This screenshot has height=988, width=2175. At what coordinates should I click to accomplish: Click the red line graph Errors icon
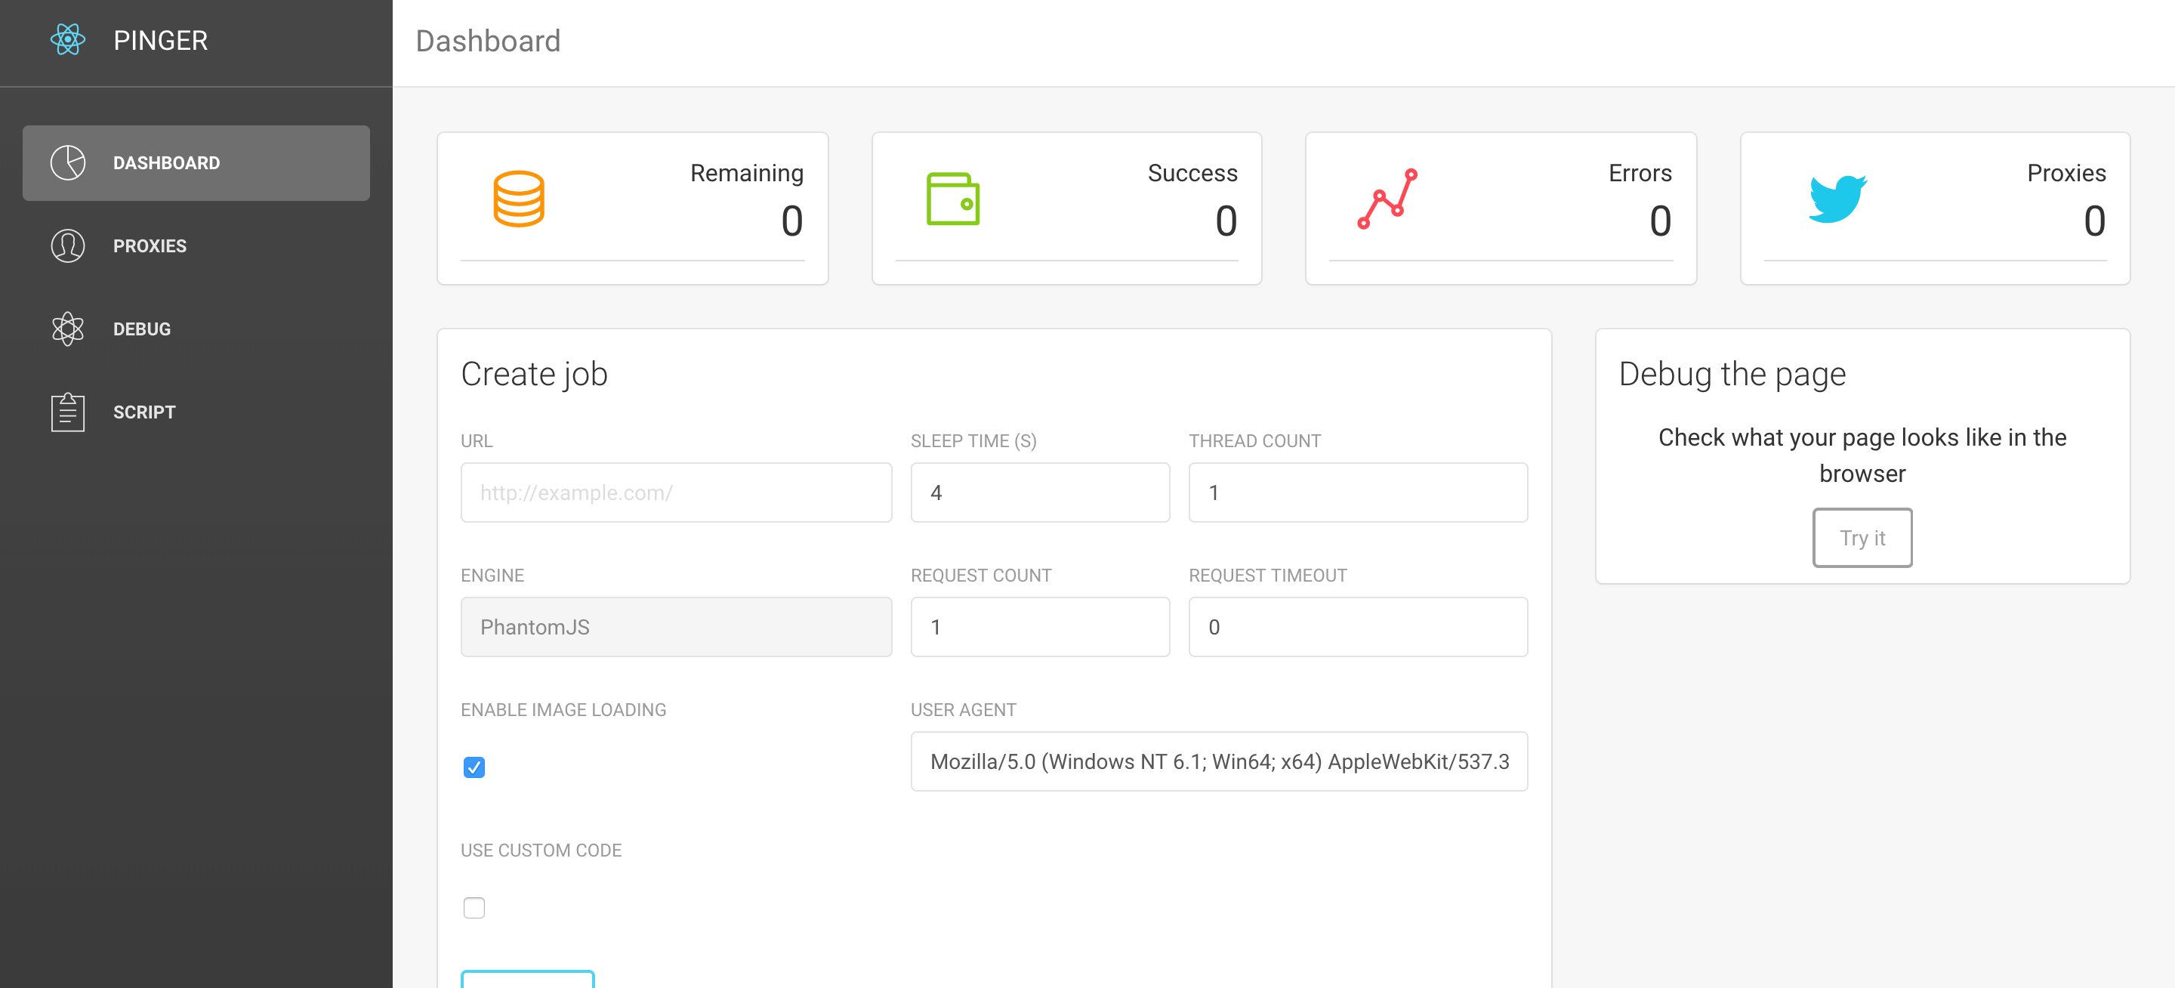point(1387,199)
